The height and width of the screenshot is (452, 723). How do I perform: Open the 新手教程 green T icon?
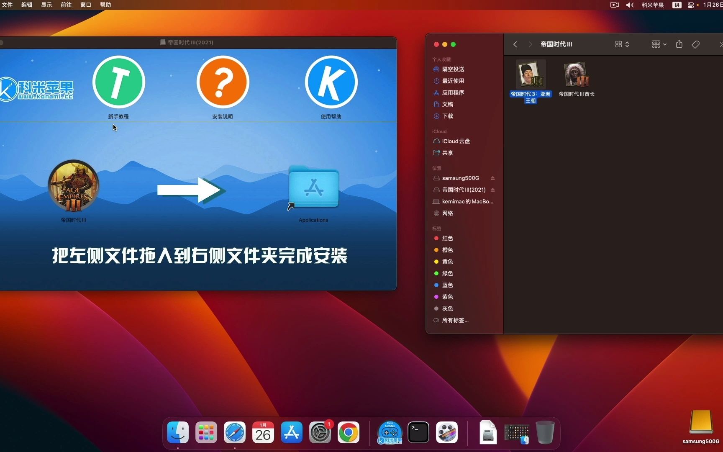[118, 82]
